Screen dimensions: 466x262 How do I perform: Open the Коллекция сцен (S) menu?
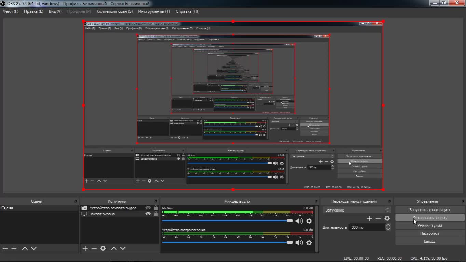click(114, 11)
